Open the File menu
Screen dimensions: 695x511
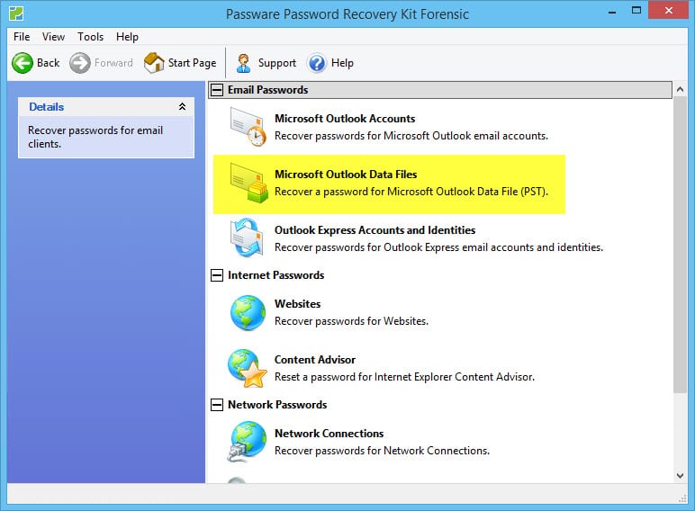click(x=22, y=37)
